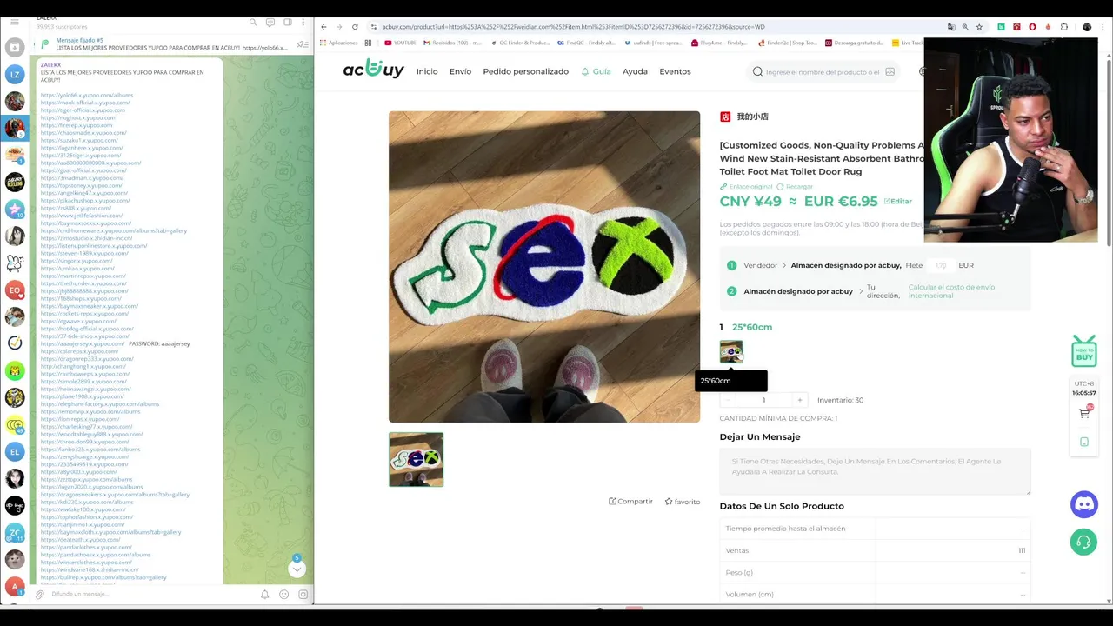Click the store name 我的小店

(x=752, y=117)
